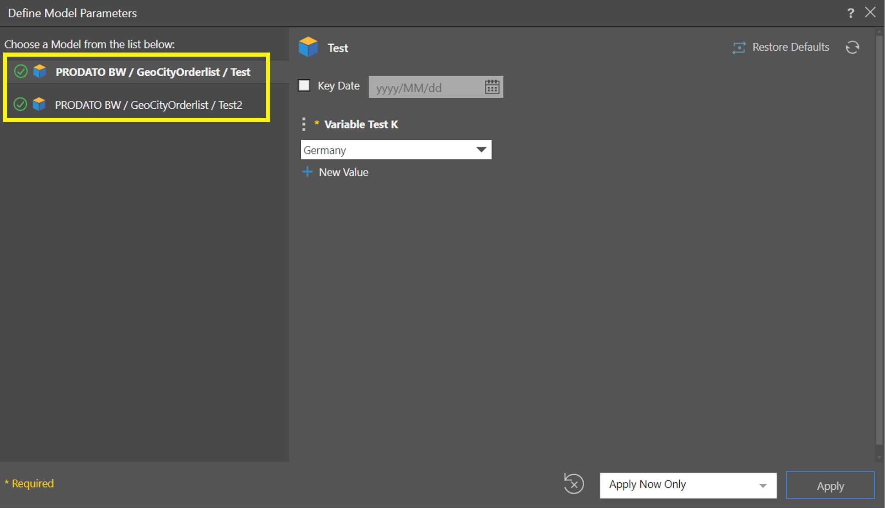The width and height of the screenshot is (885, 508).
Task: Click the plus icon to add new value
Action: coord(307,172)
